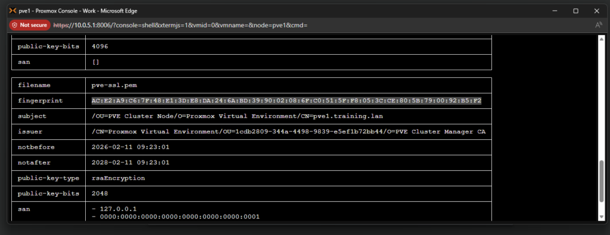Viewport: 610px width, 235px height.
Task: Click the scrollbar up arrow
Action: pos(602,39)
